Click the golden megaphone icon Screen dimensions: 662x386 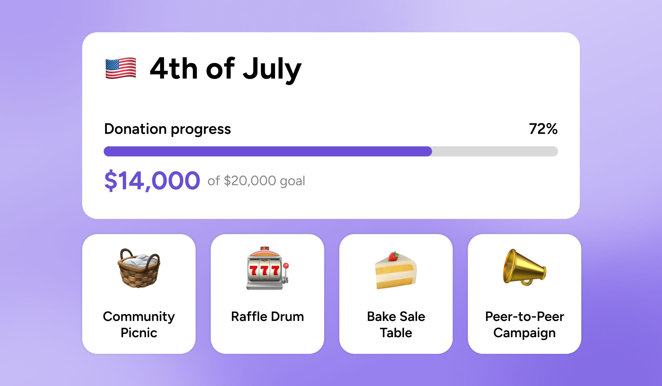[x=524, y=267]
